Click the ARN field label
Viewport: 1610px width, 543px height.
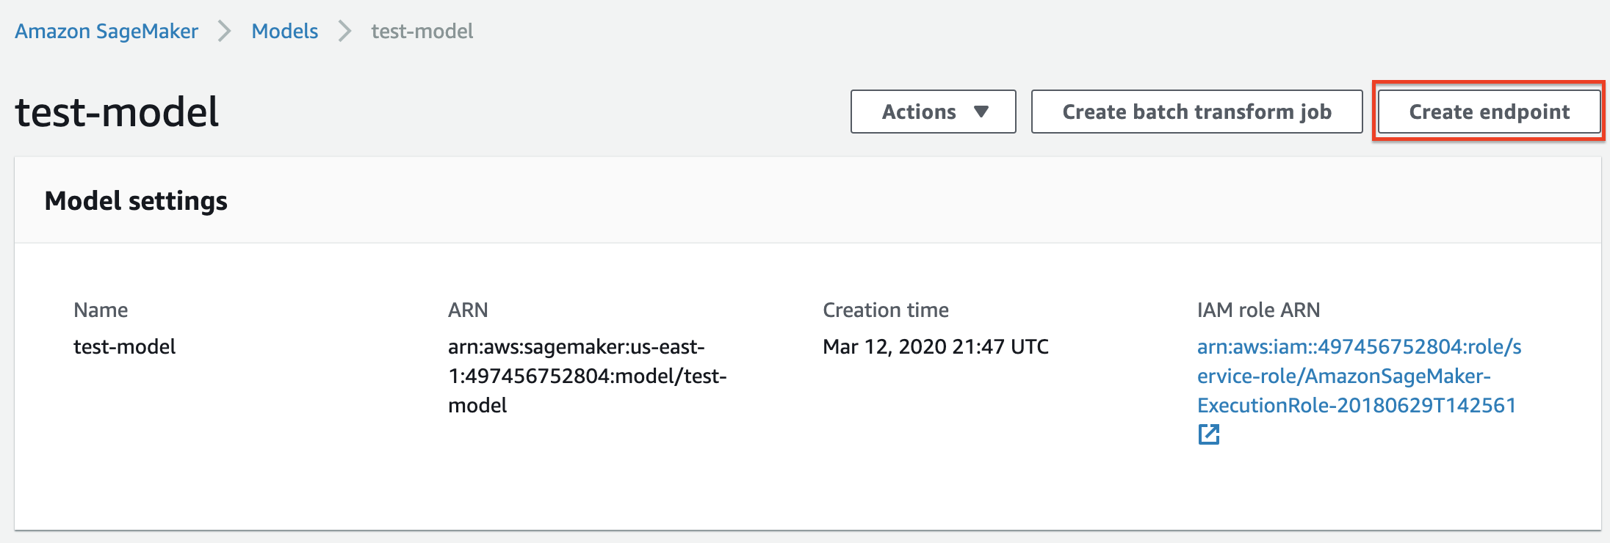468,310
